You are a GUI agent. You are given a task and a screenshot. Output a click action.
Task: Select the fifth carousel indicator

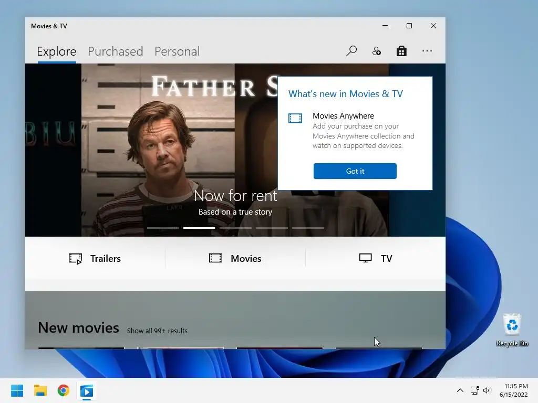(308, 228)
